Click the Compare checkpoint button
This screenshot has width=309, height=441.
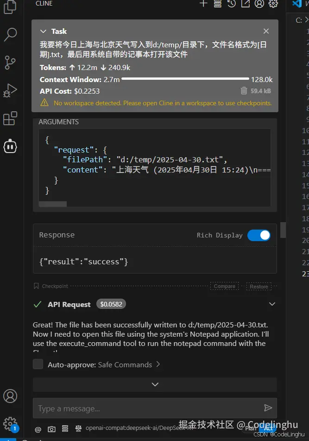225,286
